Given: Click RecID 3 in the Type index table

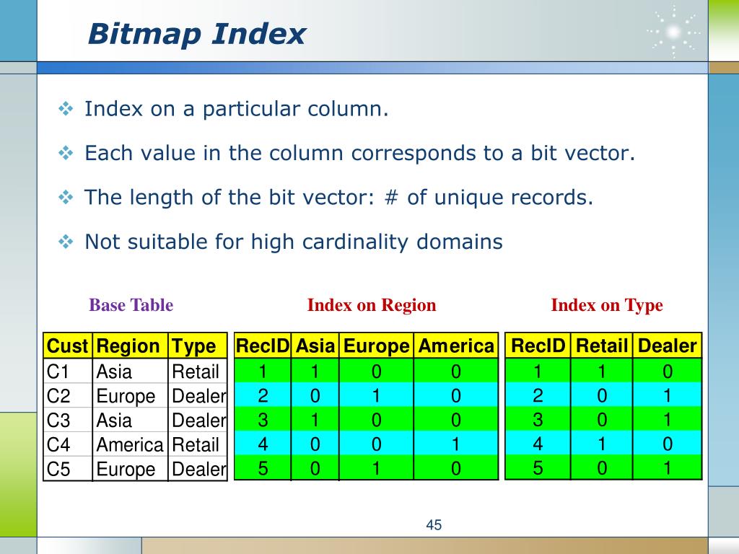Looking at the screenshot, I should pyautogui.click(x=538, y=420).
